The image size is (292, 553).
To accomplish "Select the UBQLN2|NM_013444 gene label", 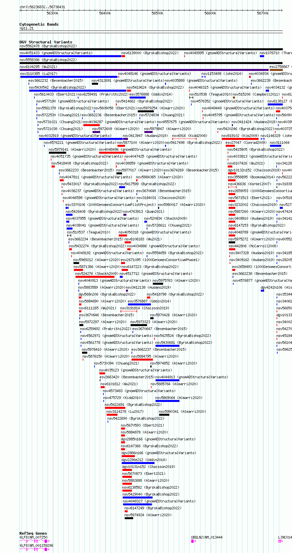I will pos(207,537).
